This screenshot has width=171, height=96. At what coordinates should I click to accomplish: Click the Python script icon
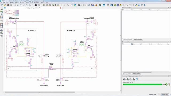136,5
